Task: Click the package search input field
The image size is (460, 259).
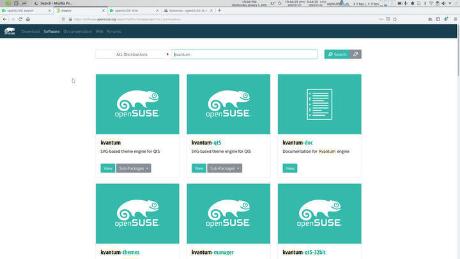Action: pos(244,54)
